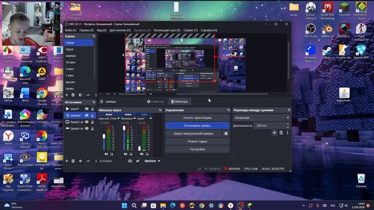
Task: Open Настройки settings button
Action: (198, 149)
